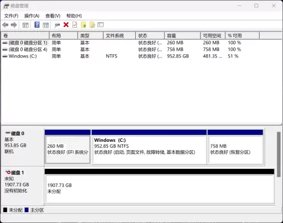Click the red X delete icon
Viewport: 283px width, 223px height.
(x=66, y=25)
